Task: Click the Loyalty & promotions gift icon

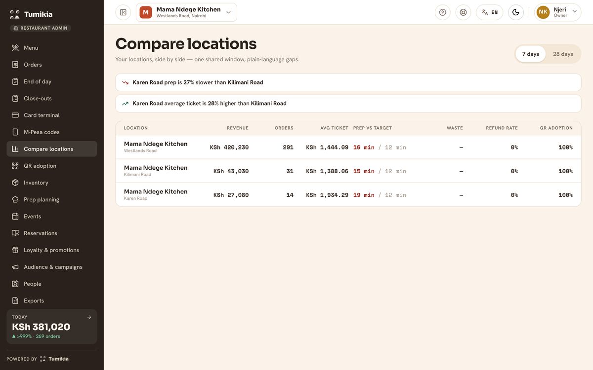Action: (x=15, y=250)
